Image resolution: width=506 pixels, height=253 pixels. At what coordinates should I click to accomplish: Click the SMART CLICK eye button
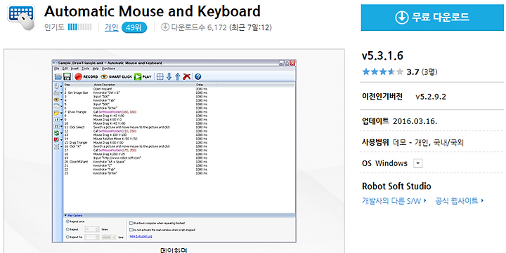click(116, 76)
